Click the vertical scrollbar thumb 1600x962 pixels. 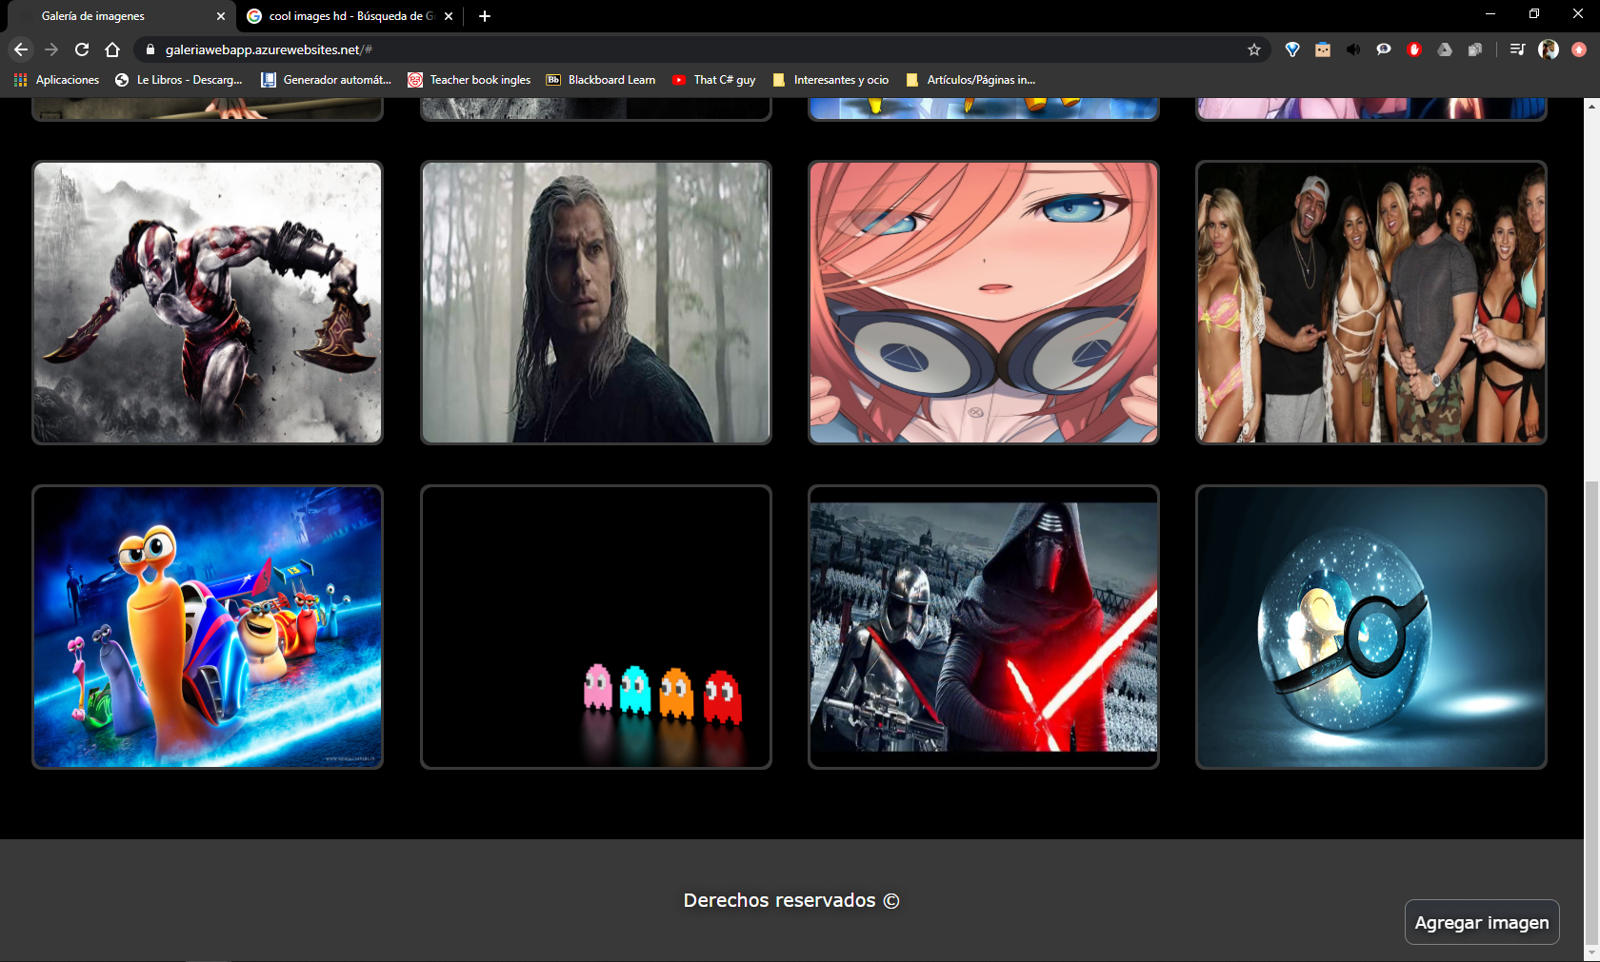click(x=1591, y=713)
